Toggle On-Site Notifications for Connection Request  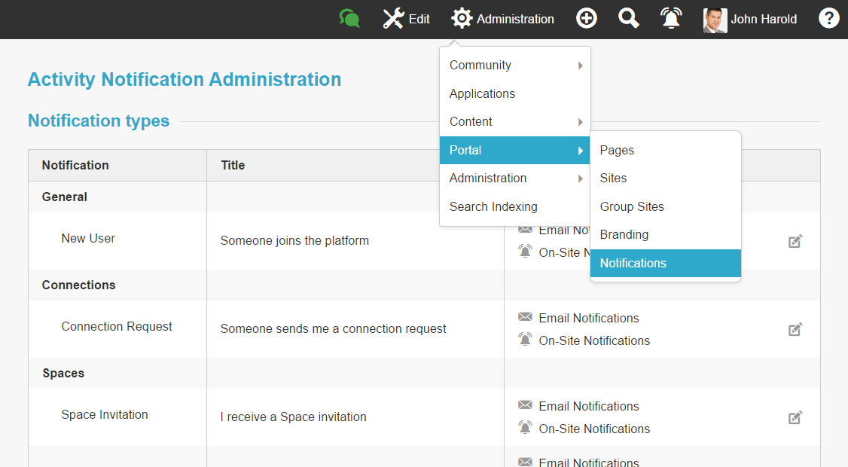coord(584,340)
